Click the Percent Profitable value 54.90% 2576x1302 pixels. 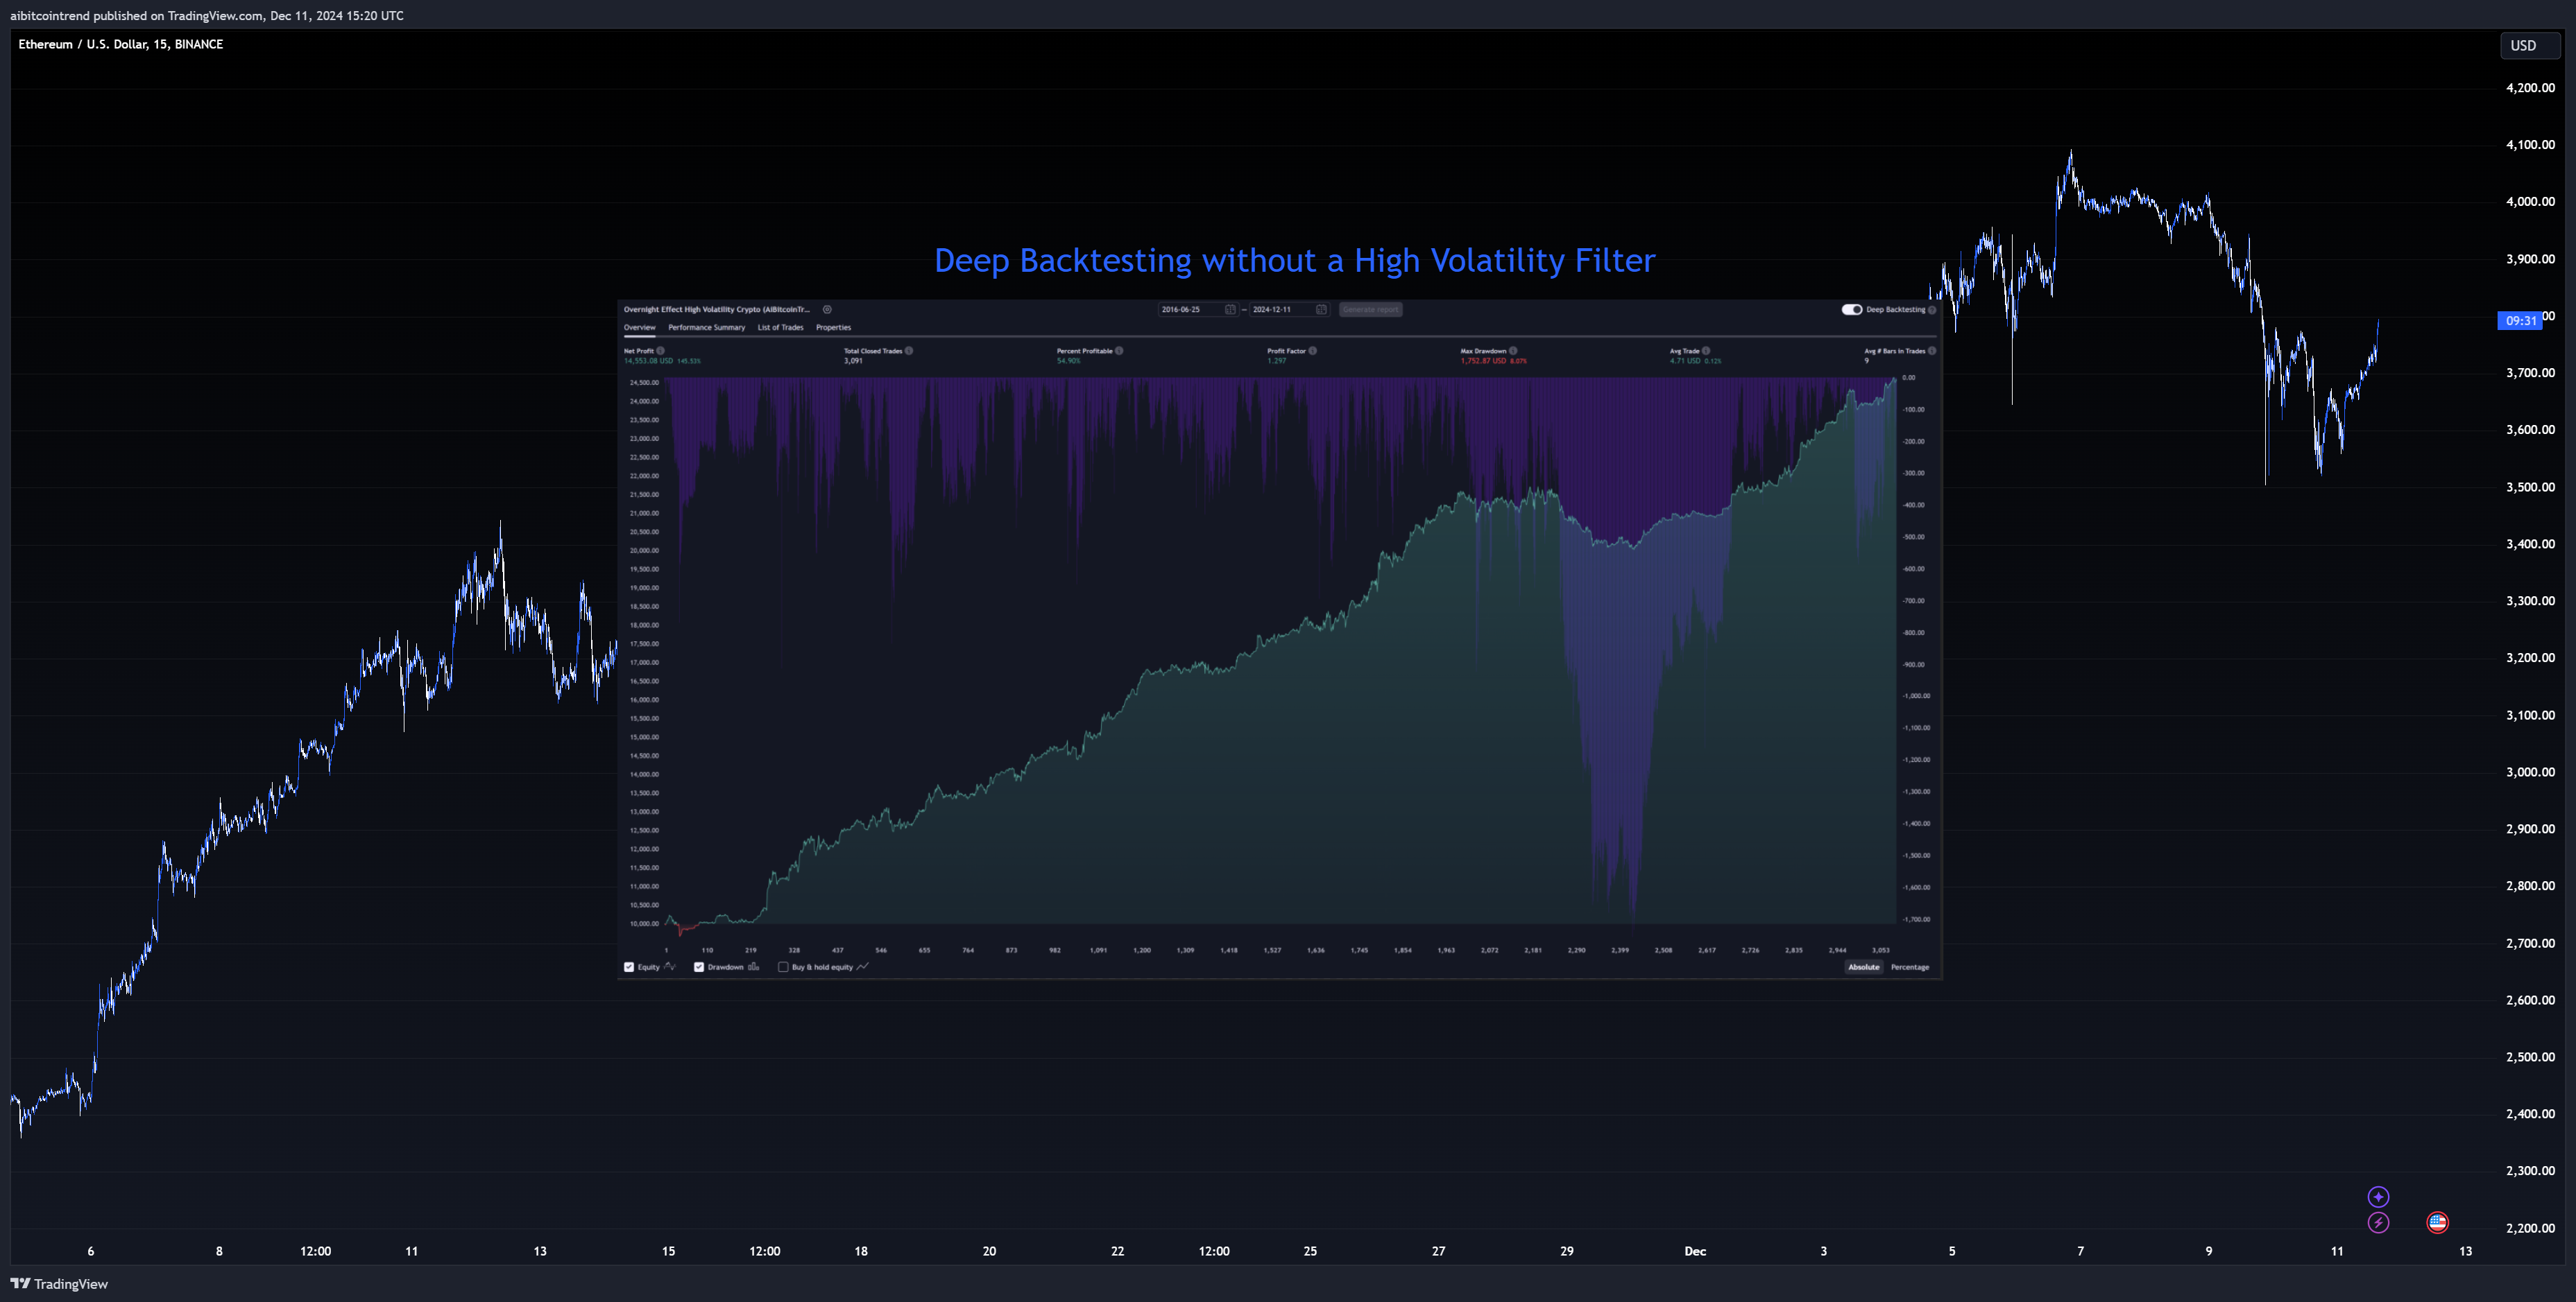[x=1069, y=361]
